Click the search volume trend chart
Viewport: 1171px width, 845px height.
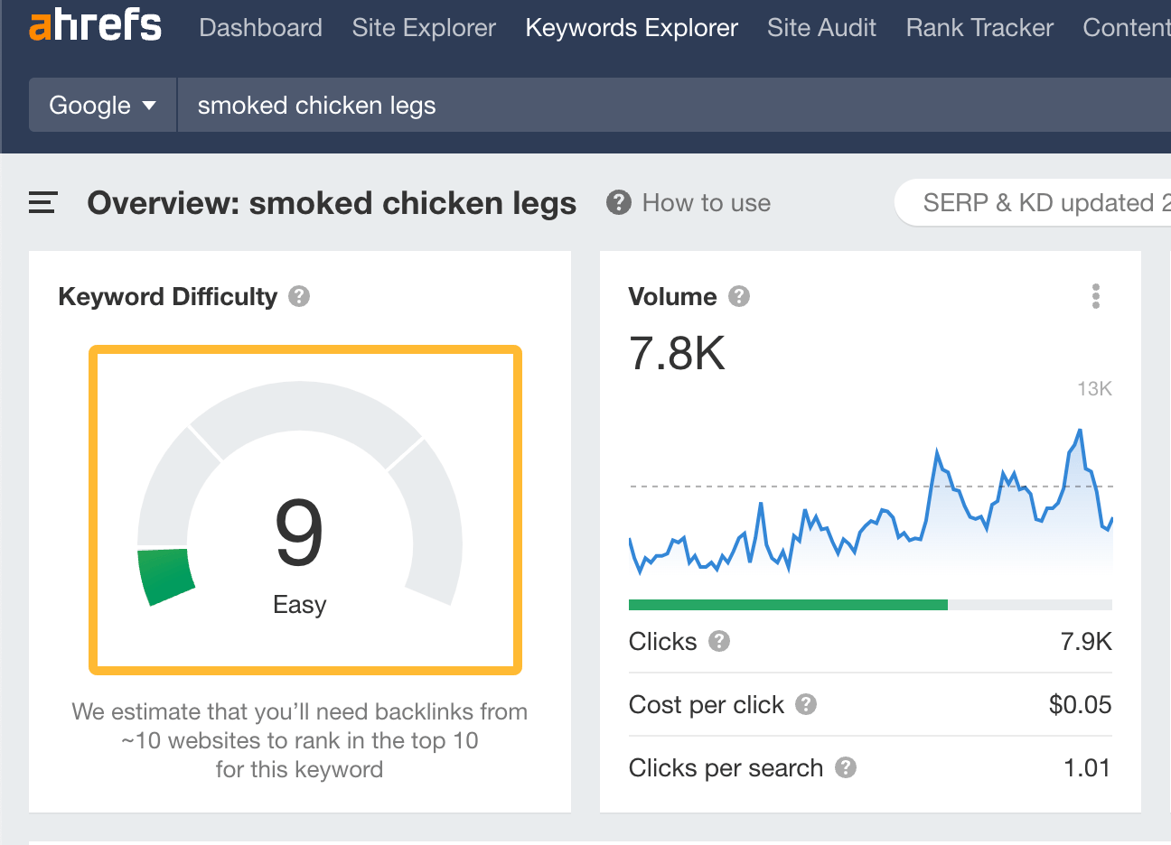coord(867,515)
